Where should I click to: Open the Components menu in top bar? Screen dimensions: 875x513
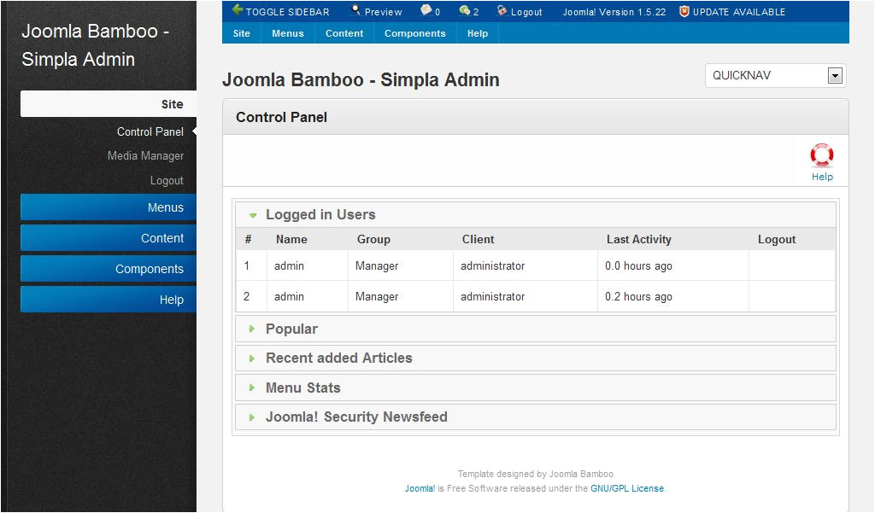click(415, 33)
